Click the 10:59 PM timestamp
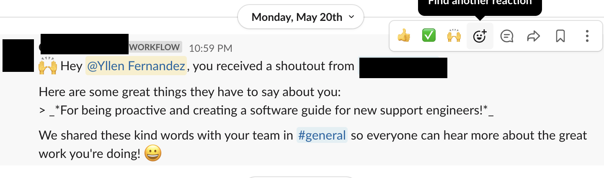The width and height of the screenshot is (604, 178). (210, 48)
